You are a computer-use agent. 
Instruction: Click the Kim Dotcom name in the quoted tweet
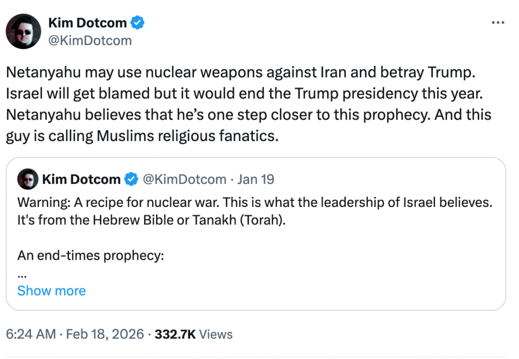(x=81, y=179)
